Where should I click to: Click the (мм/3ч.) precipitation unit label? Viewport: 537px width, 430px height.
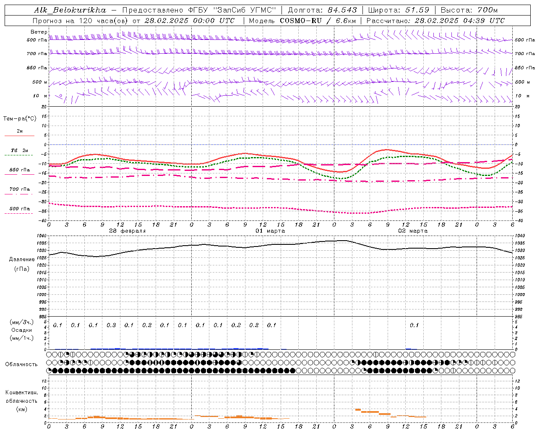(x=22, y=322)
